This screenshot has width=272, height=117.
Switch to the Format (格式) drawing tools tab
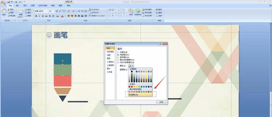69,5
